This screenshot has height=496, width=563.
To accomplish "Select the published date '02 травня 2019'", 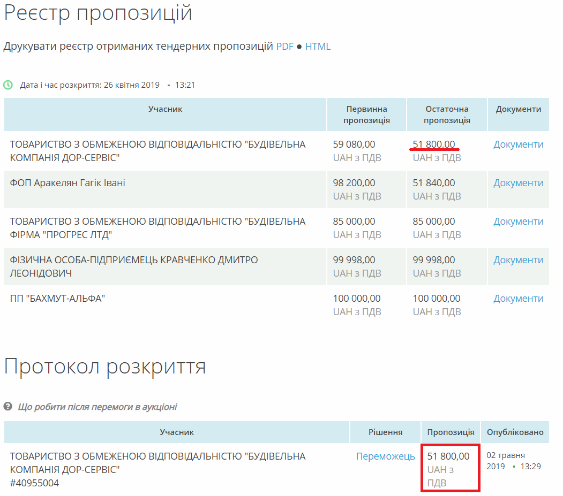I will (506, 461).
